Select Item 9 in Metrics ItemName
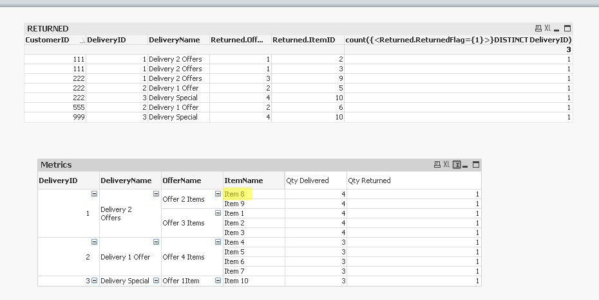The image size is (599, 300). tap(254, 204)
